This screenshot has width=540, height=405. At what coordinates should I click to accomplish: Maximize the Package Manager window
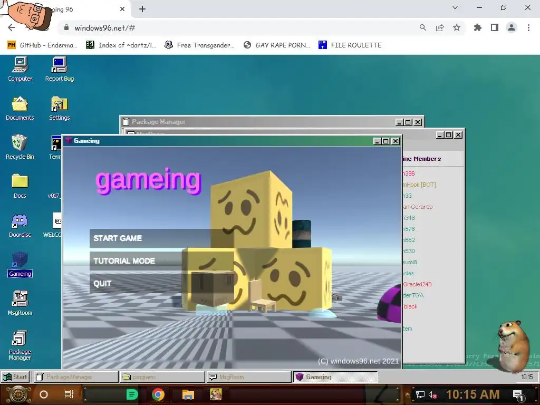coord(408,122)
